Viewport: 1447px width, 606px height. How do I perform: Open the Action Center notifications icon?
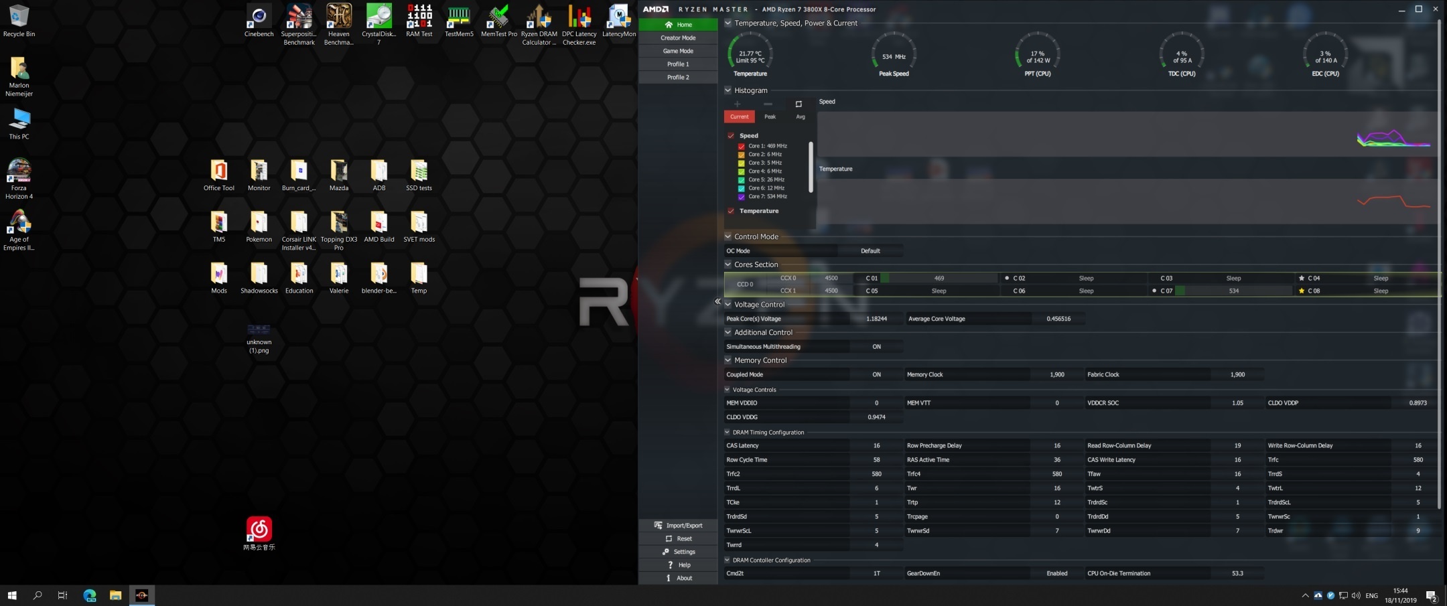click(x=1431, y=595)
